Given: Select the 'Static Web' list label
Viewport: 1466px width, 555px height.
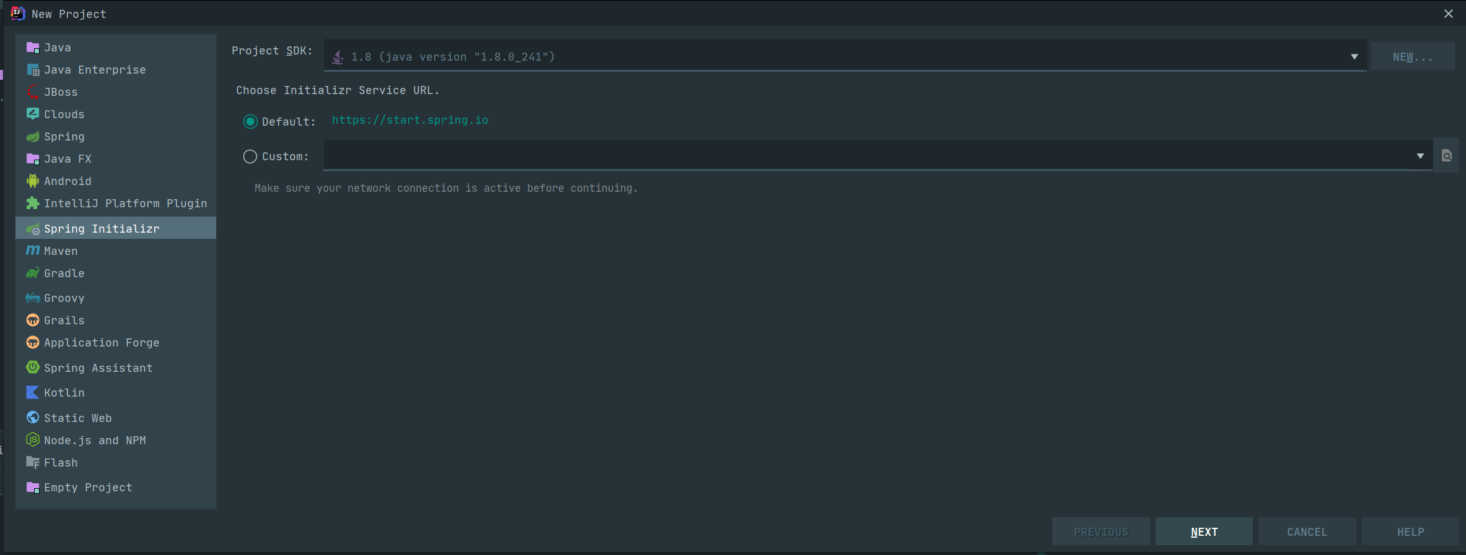Looking at the screenshot, I should pyautogui.click(x=78, y=418).
